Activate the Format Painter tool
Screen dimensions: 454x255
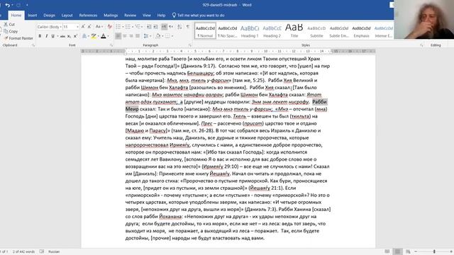click(18, 38)
